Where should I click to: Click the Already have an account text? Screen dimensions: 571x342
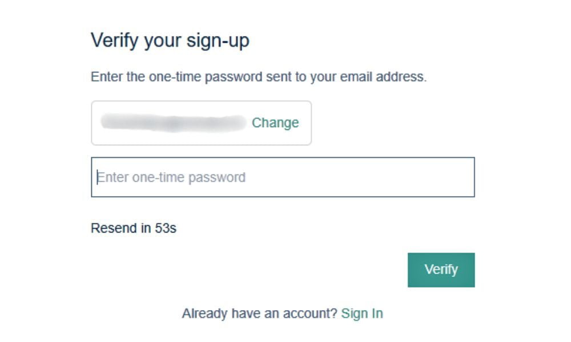click(x=260, y=313)
